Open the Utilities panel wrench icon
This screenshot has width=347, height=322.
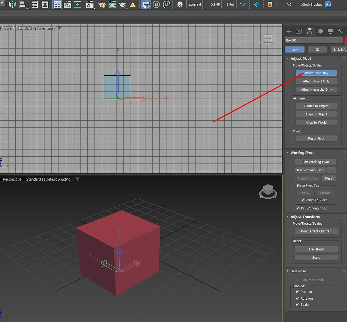(340, 31)
